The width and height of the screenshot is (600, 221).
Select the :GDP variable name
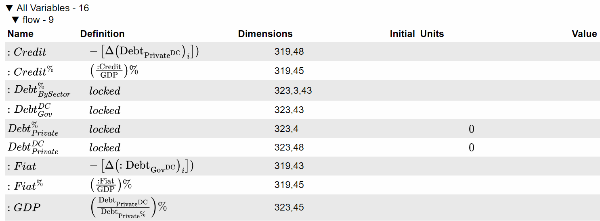24,208
